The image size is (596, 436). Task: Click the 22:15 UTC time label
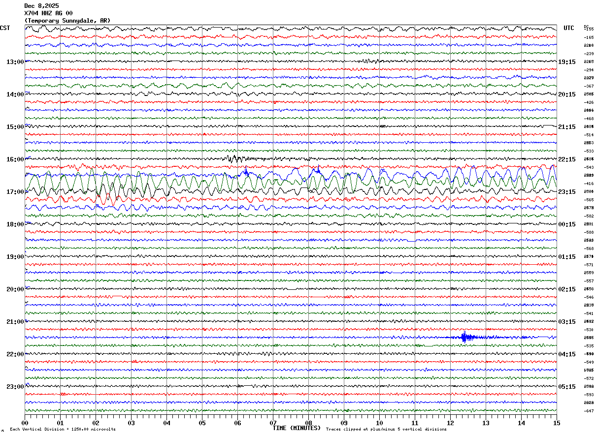(566, 159)
